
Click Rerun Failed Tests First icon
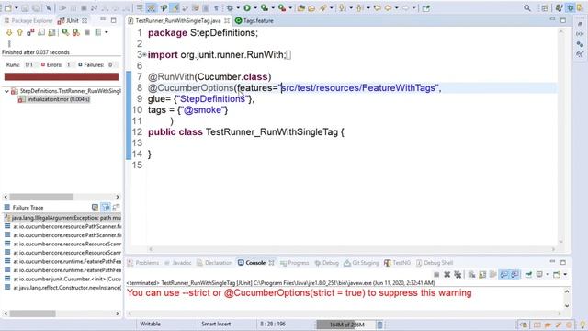[x=76, y=33]
